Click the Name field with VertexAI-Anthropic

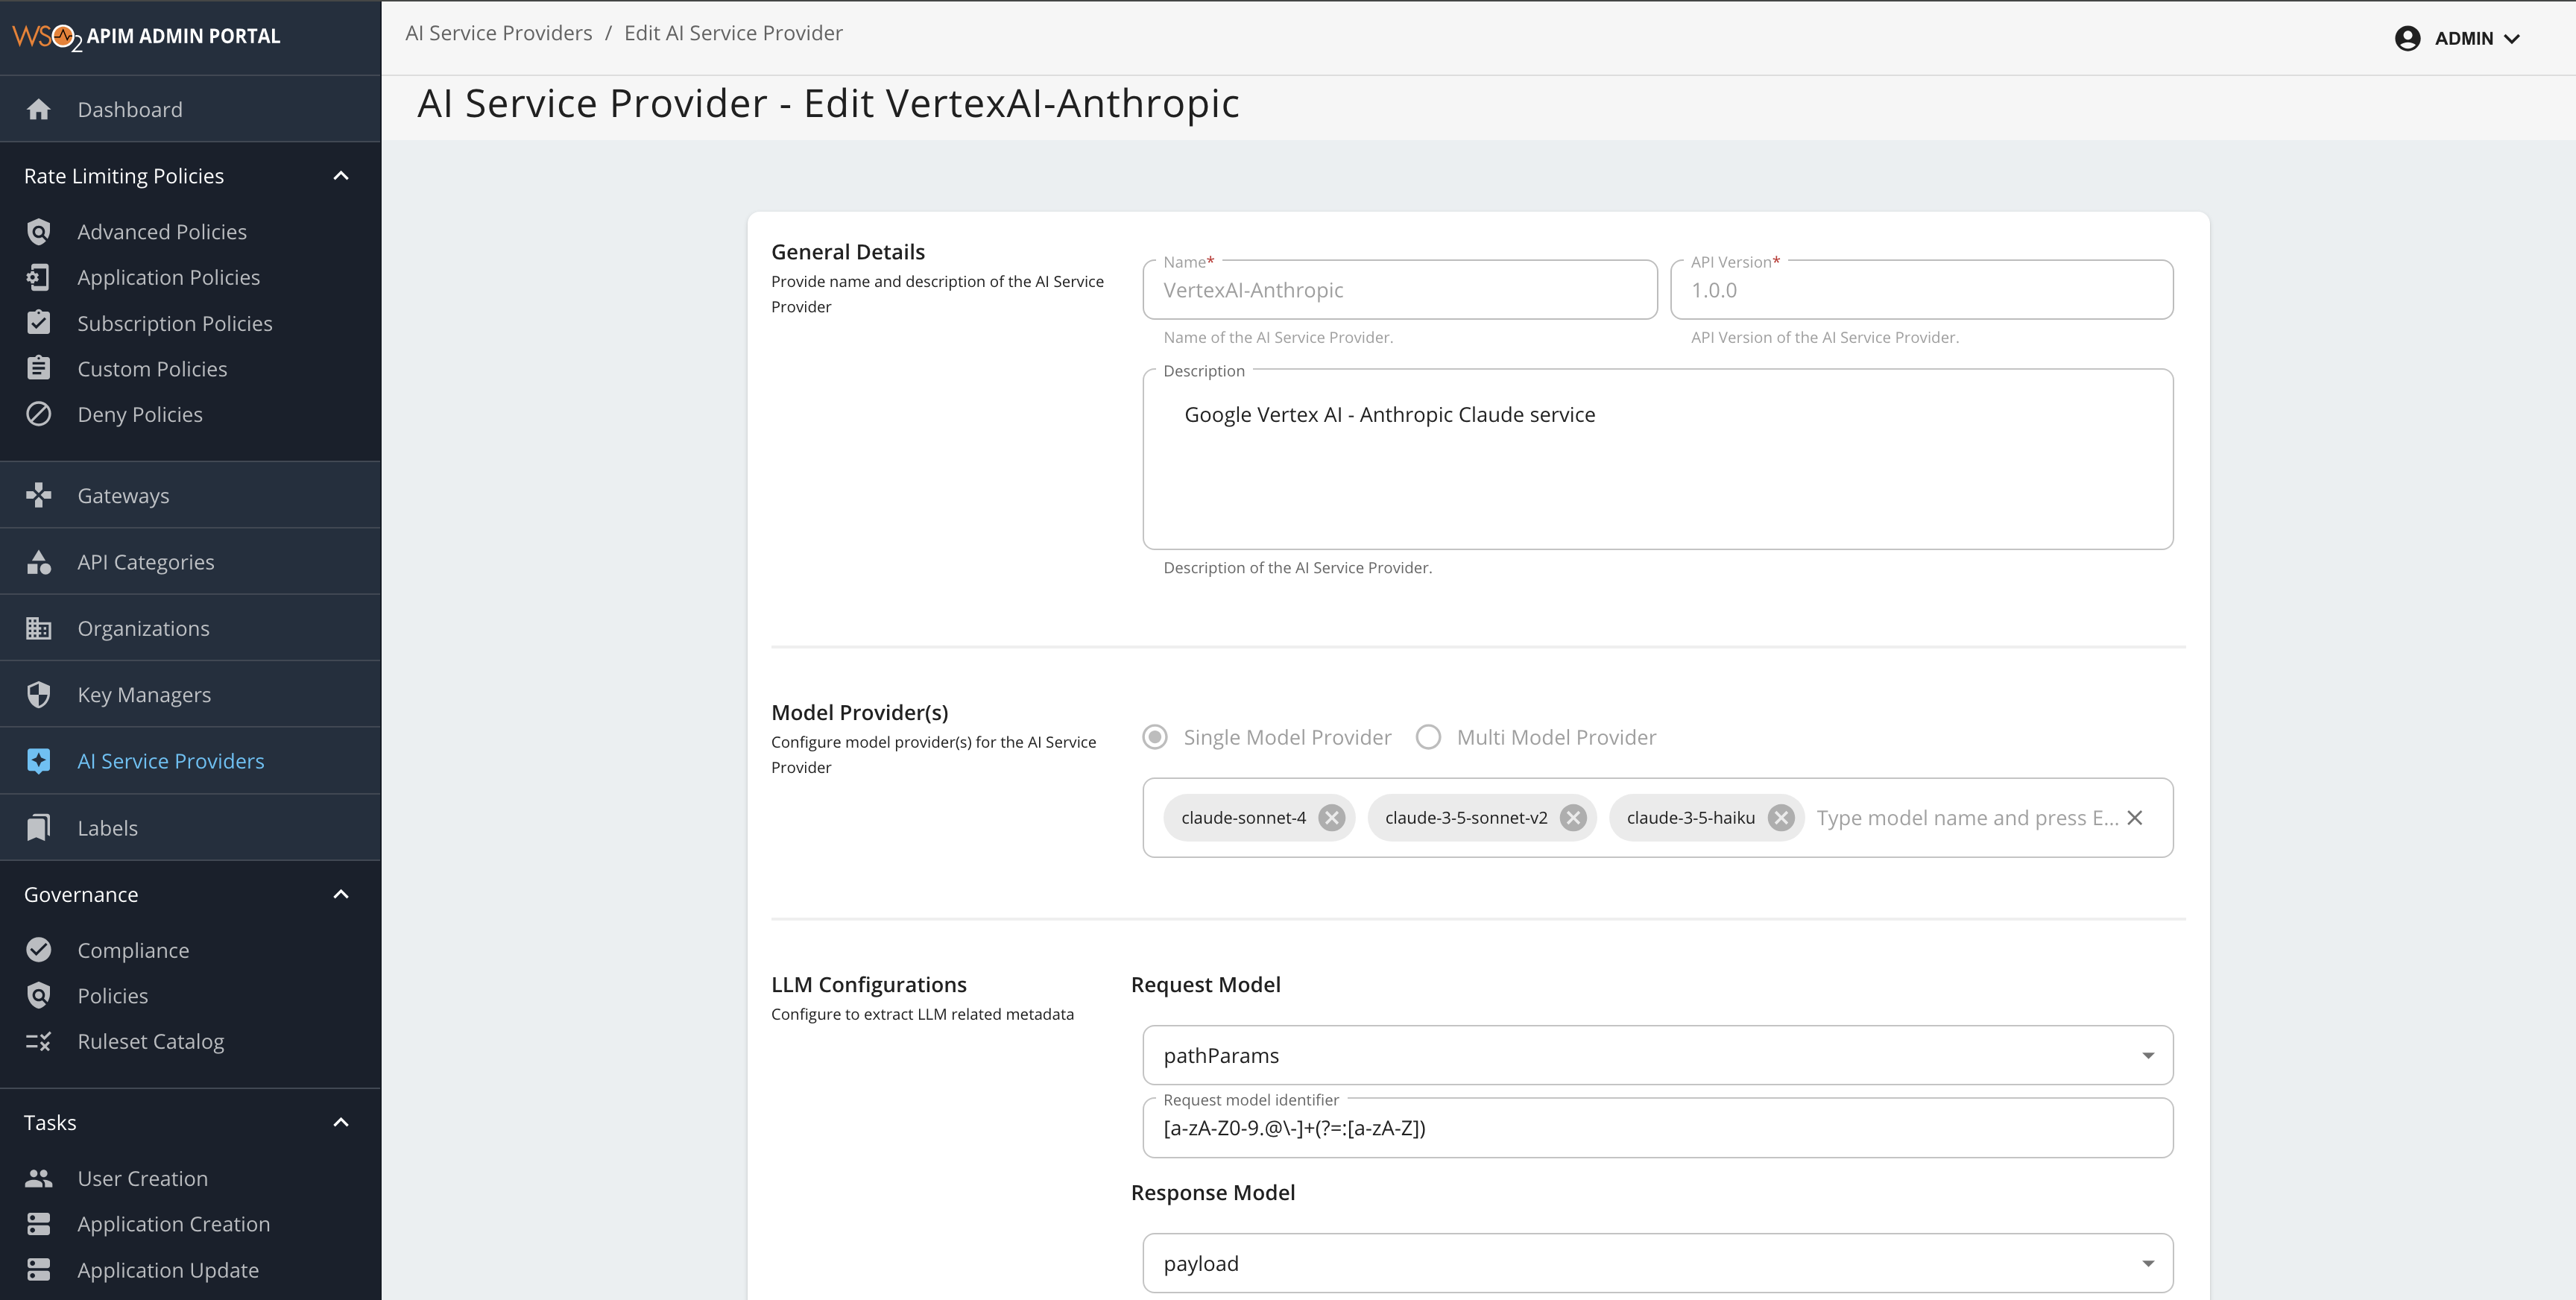pyautogui.click(x=1400, y=290)
